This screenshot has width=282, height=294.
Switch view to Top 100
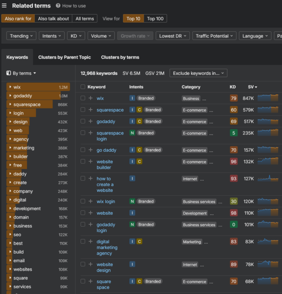coord(155,19)
